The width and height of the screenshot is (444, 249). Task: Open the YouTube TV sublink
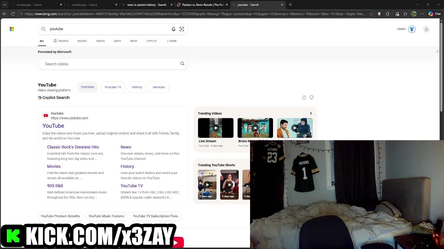pyautogui.click(x=132, y=186)
